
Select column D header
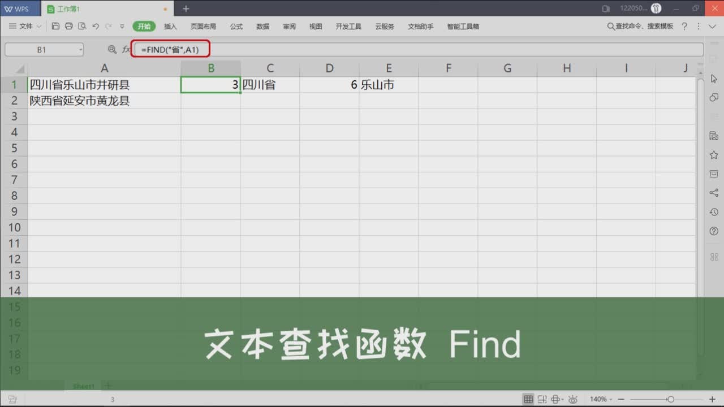pyautogui.click(x=329, y=68)
